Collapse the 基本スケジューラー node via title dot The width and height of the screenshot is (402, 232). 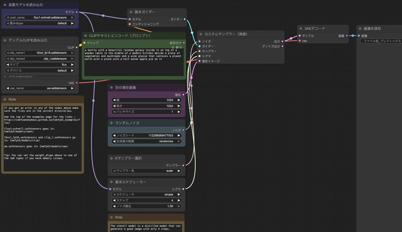[112, 182]
